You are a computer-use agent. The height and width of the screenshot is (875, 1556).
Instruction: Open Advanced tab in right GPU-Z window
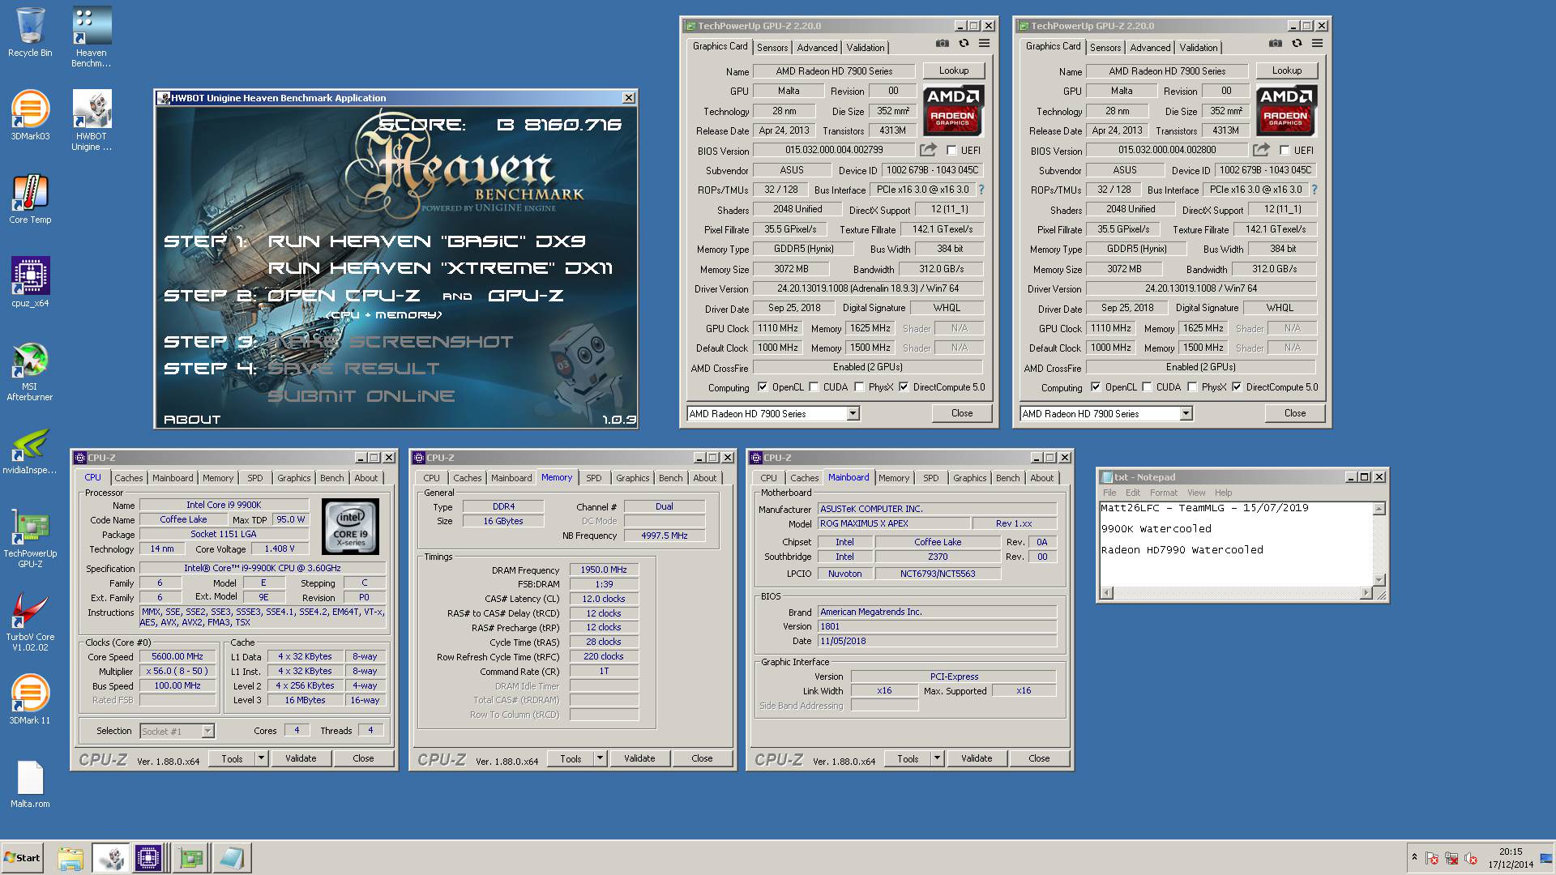(1150, 48)
